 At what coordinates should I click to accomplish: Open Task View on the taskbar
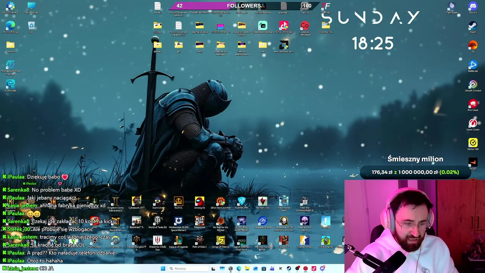213,268
